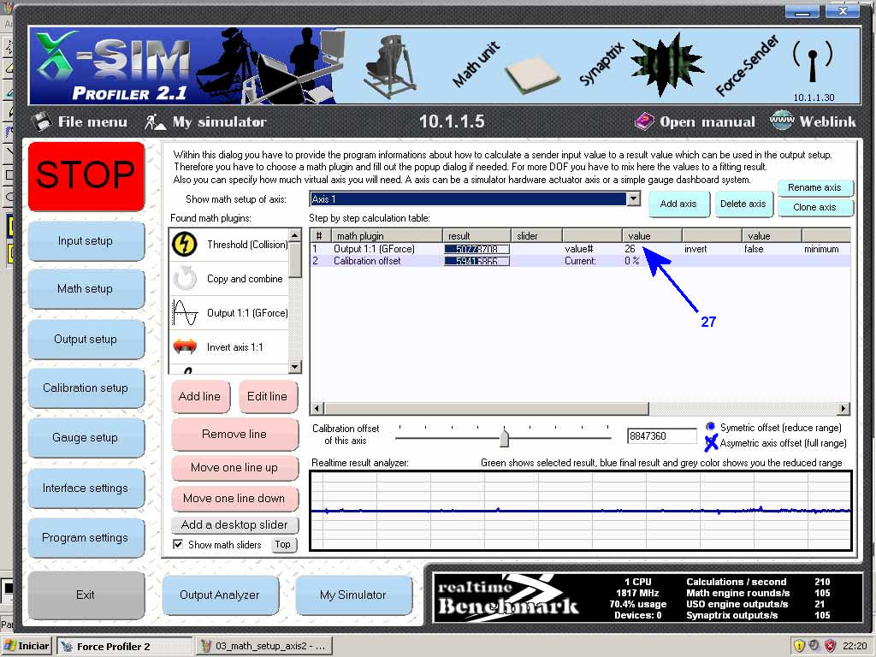Open Program settings page

(x=86, y=537)
